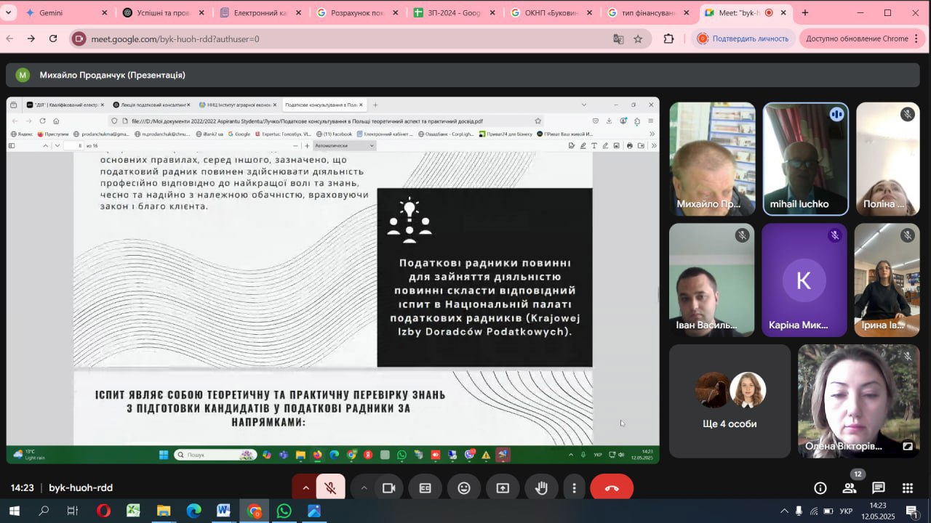Open the taskbar clock showing 14:23

click(878, 511)
